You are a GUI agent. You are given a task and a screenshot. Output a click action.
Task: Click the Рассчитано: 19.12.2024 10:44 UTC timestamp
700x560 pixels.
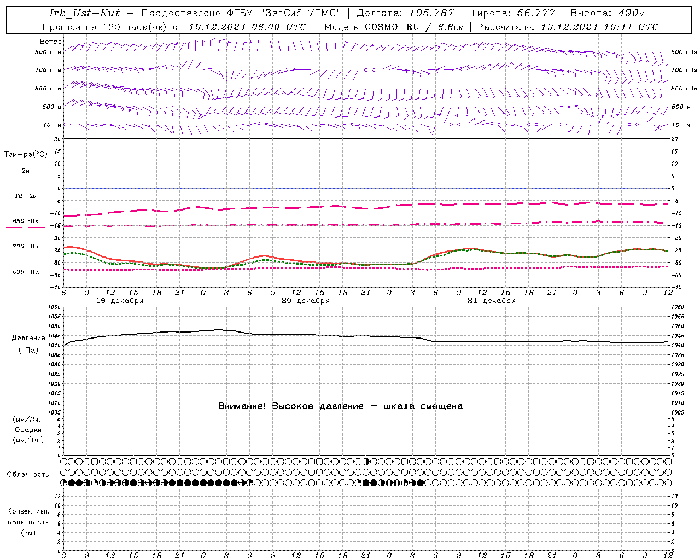pos(568,27)
